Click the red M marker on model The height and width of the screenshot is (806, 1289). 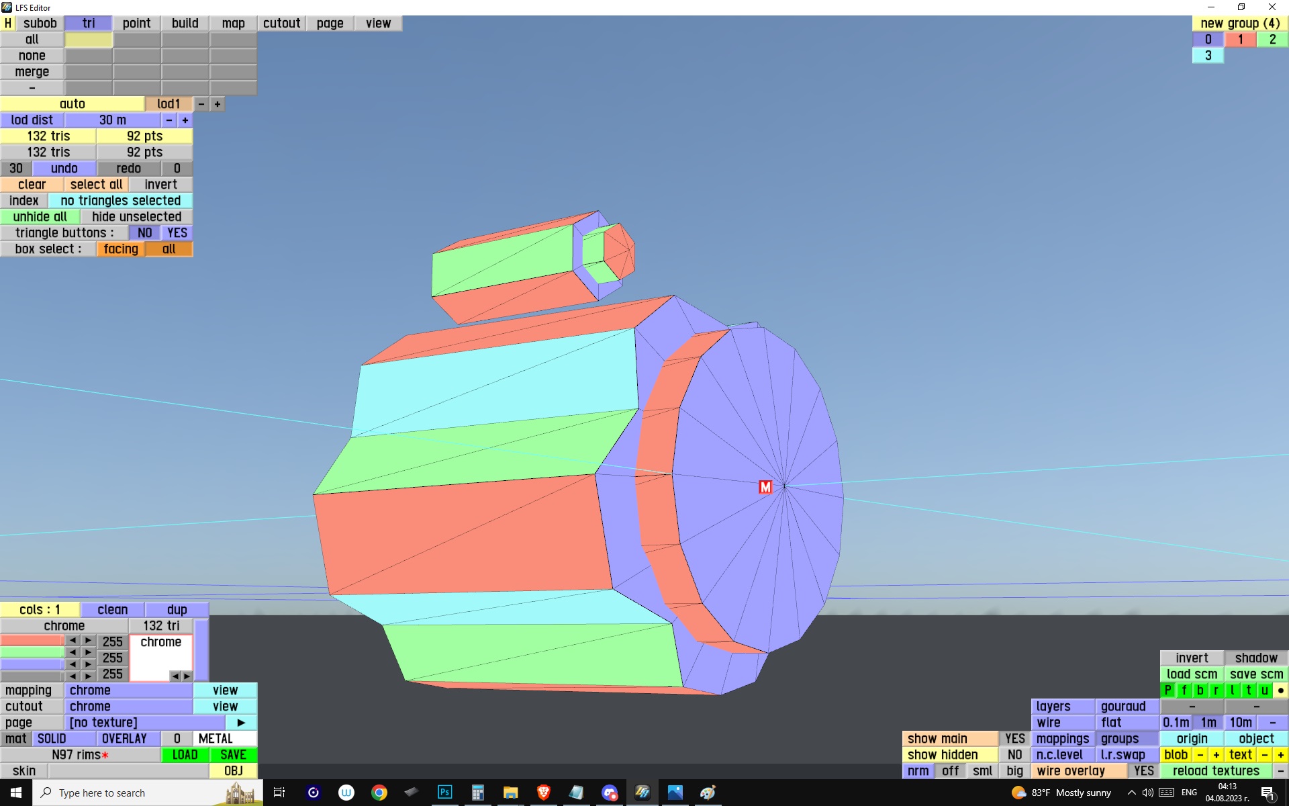(765, 487)
